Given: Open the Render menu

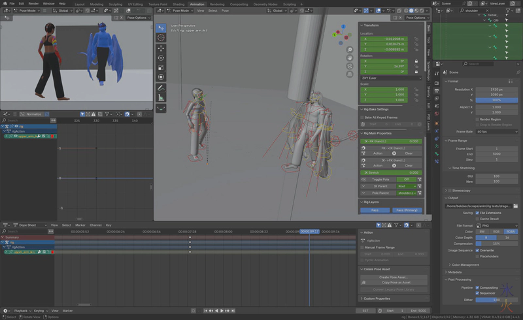Looking at the screenshot, I should coord(33,4).
